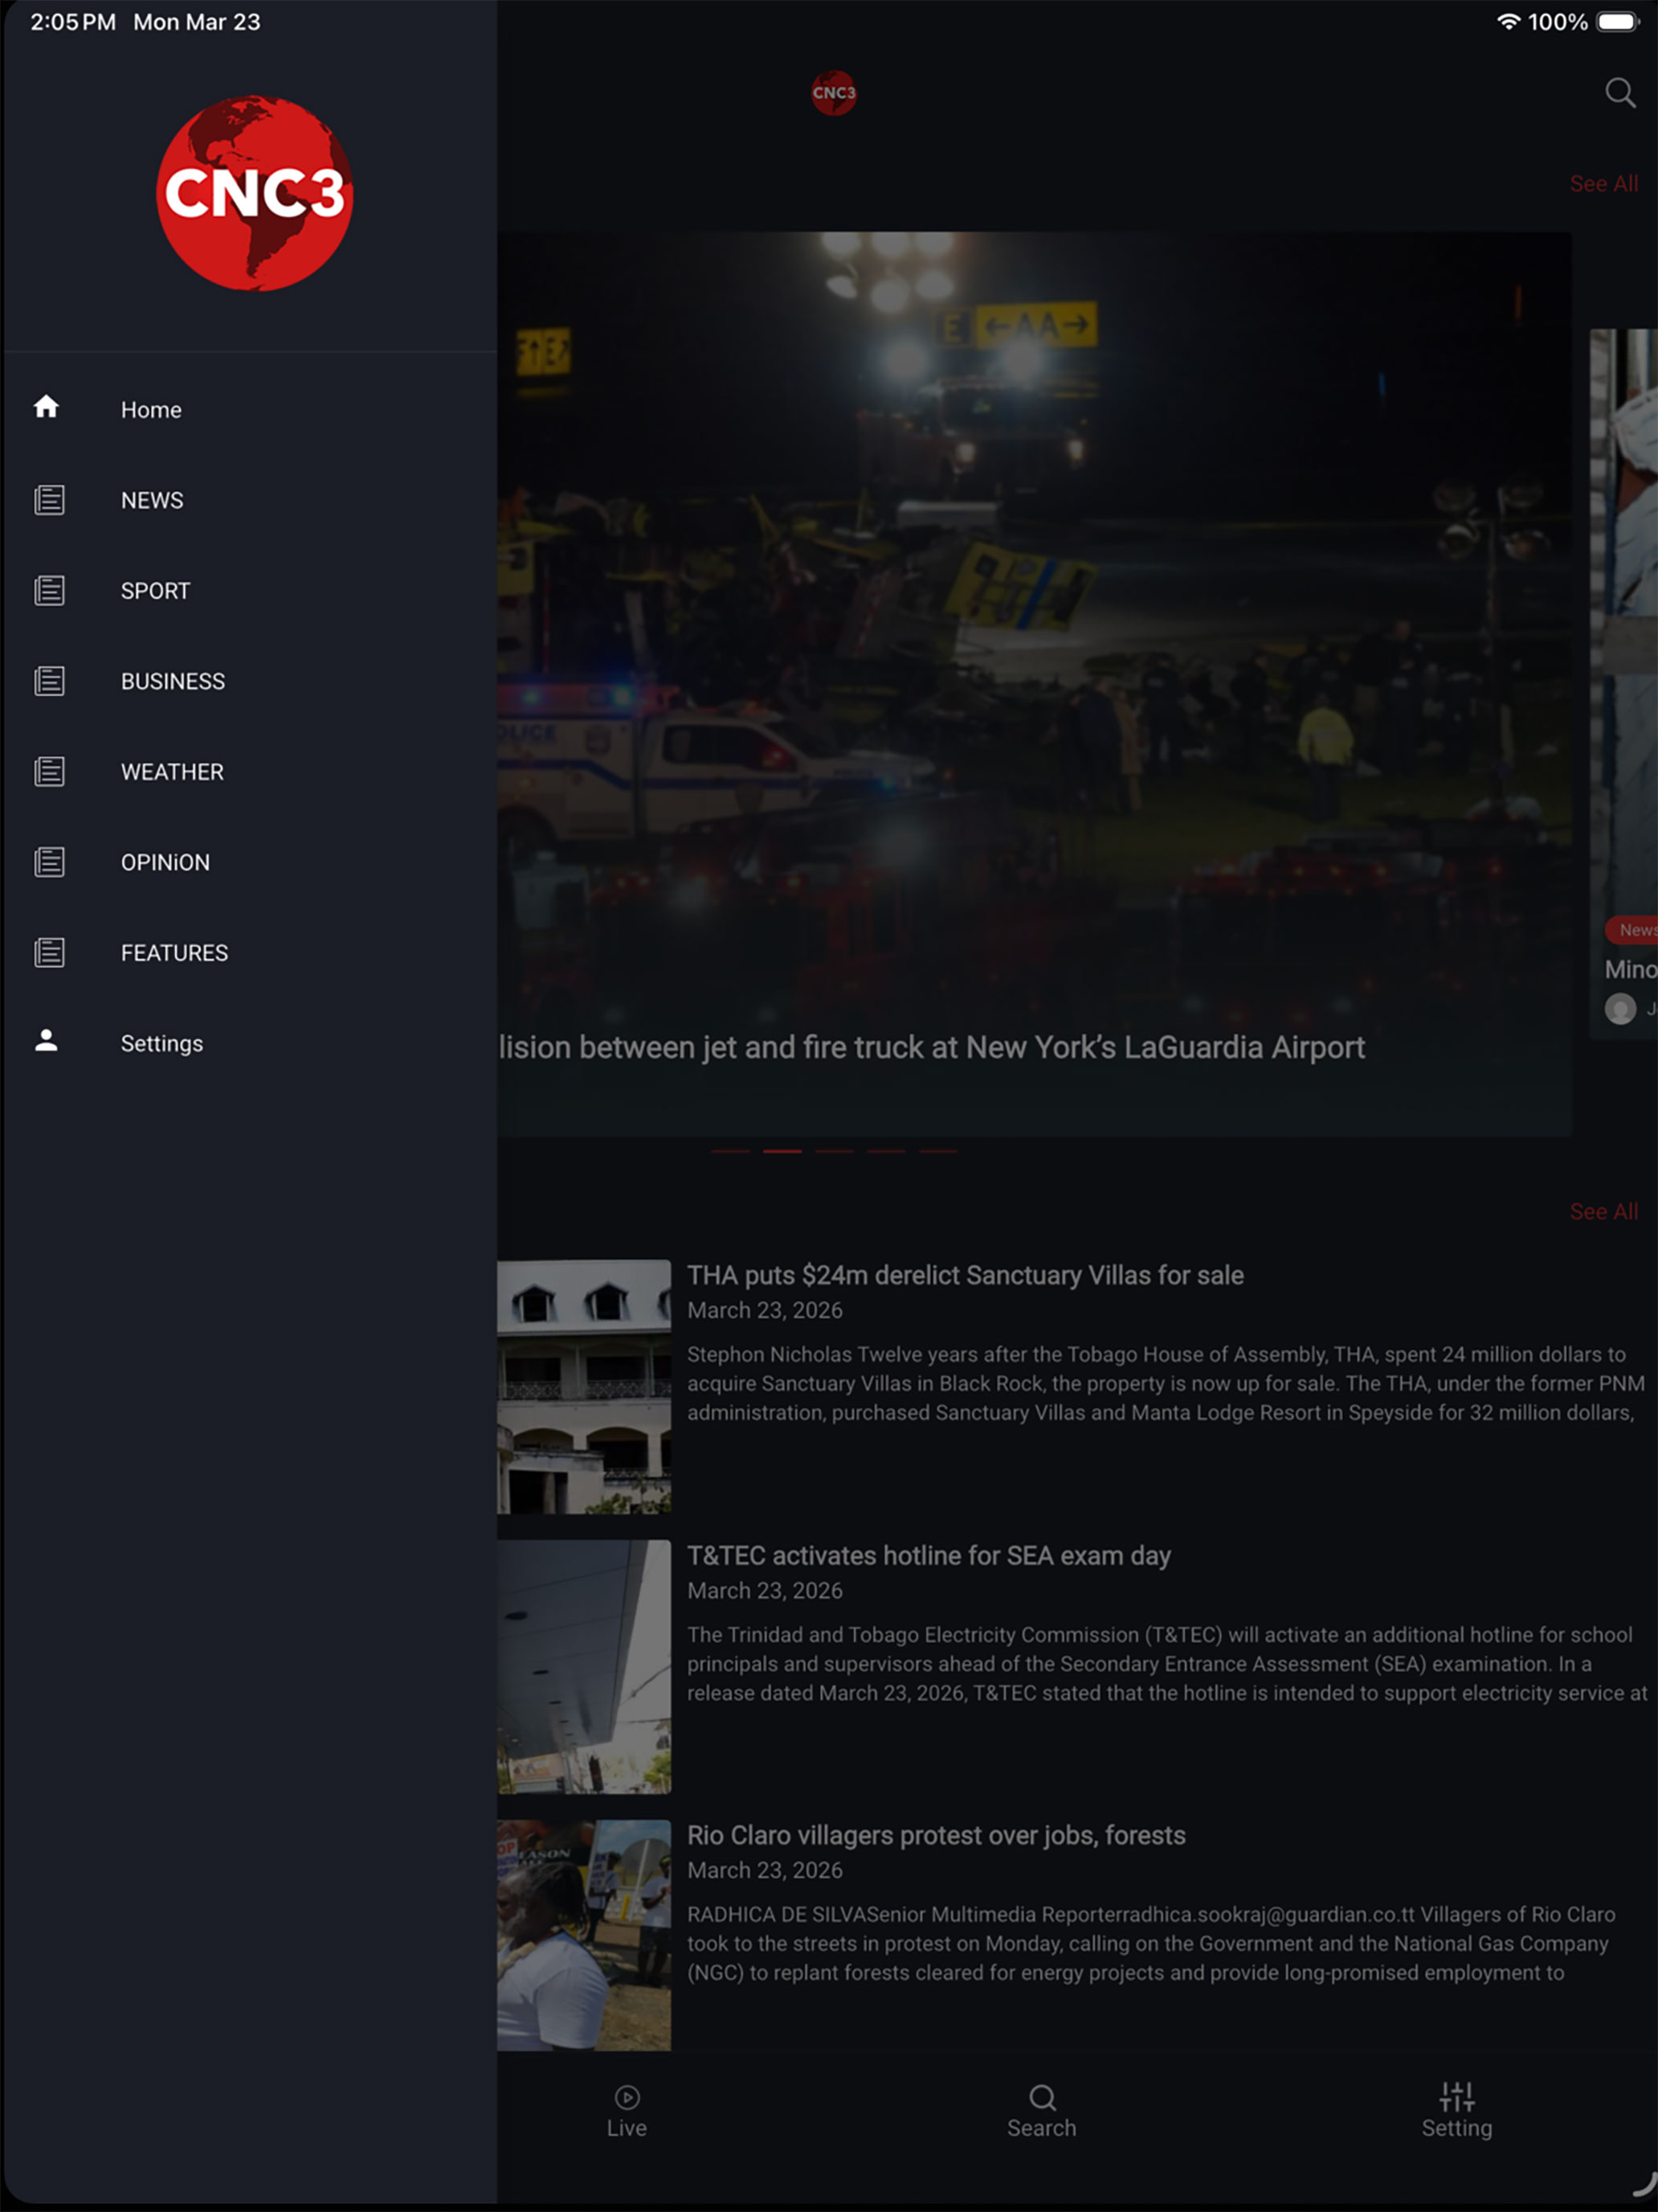Image resolution: width=1658 pixels, height=2212 pixels.
Task: Click the small CNC3 logo in the header
Action: click(834, 93)
